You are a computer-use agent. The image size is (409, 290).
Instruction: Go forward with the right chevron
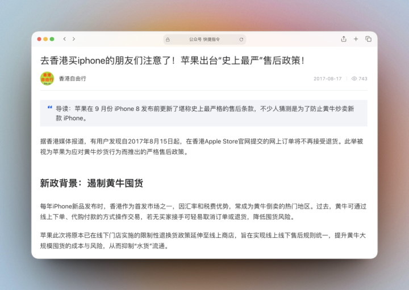click(x=74, y=39)
